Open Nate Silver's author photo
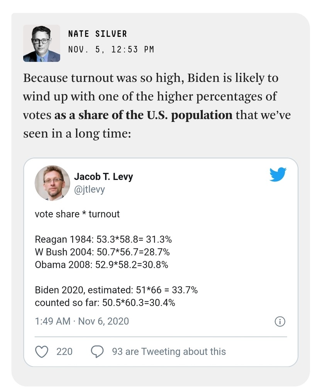Screen dimensions: 317x387 42,43
